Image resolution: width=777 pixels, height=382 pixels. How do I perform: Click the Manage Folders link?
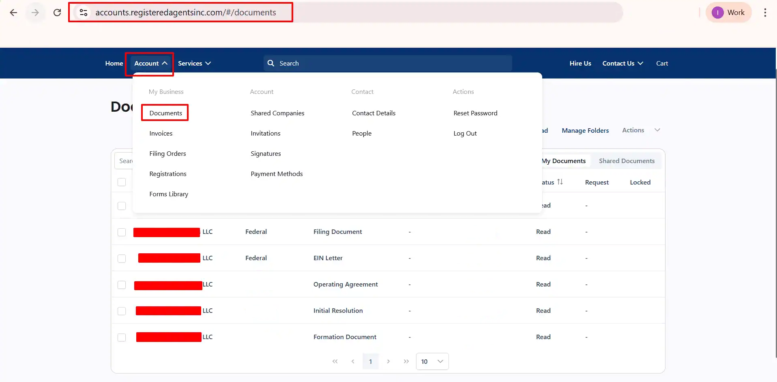tap(585, 130)
